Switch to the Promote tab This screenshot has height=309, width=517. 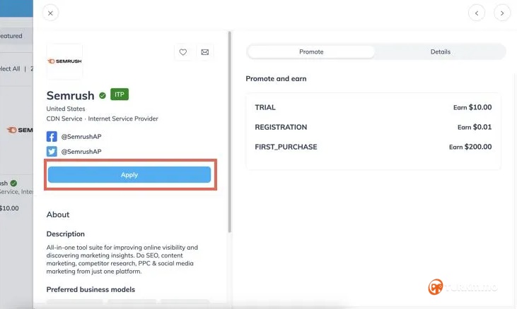(311, 51)
